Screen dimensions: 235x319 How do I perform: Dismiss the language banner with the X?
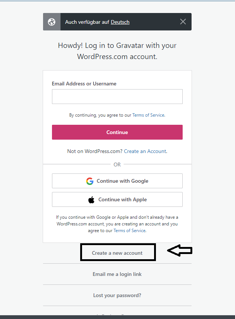[x=183, y=22]
